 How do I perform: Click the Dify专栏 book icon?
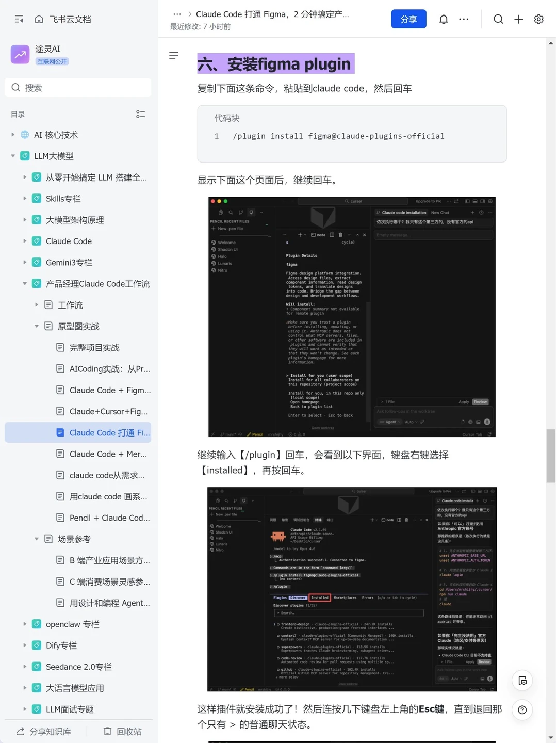[x=37, y=645]
